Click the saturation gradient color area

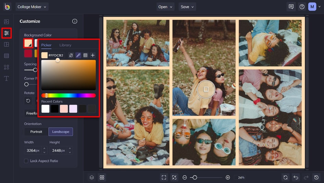coord(68,75)
